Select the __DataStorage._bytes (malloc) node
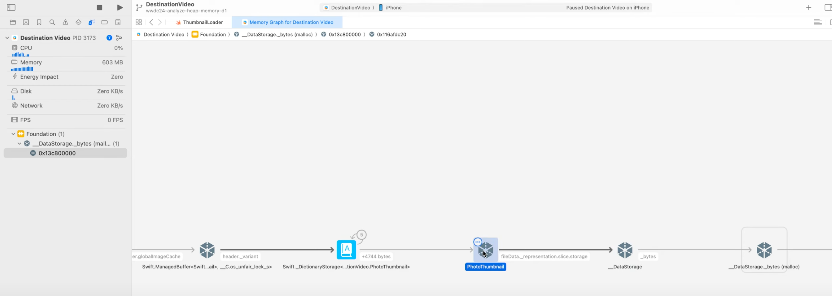Image resolution: width=832 pixels, height=296 pixels. pos(764,250)
